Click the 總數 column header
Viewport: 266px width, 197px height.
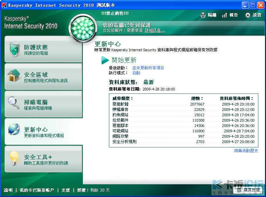tap(197, 98)
